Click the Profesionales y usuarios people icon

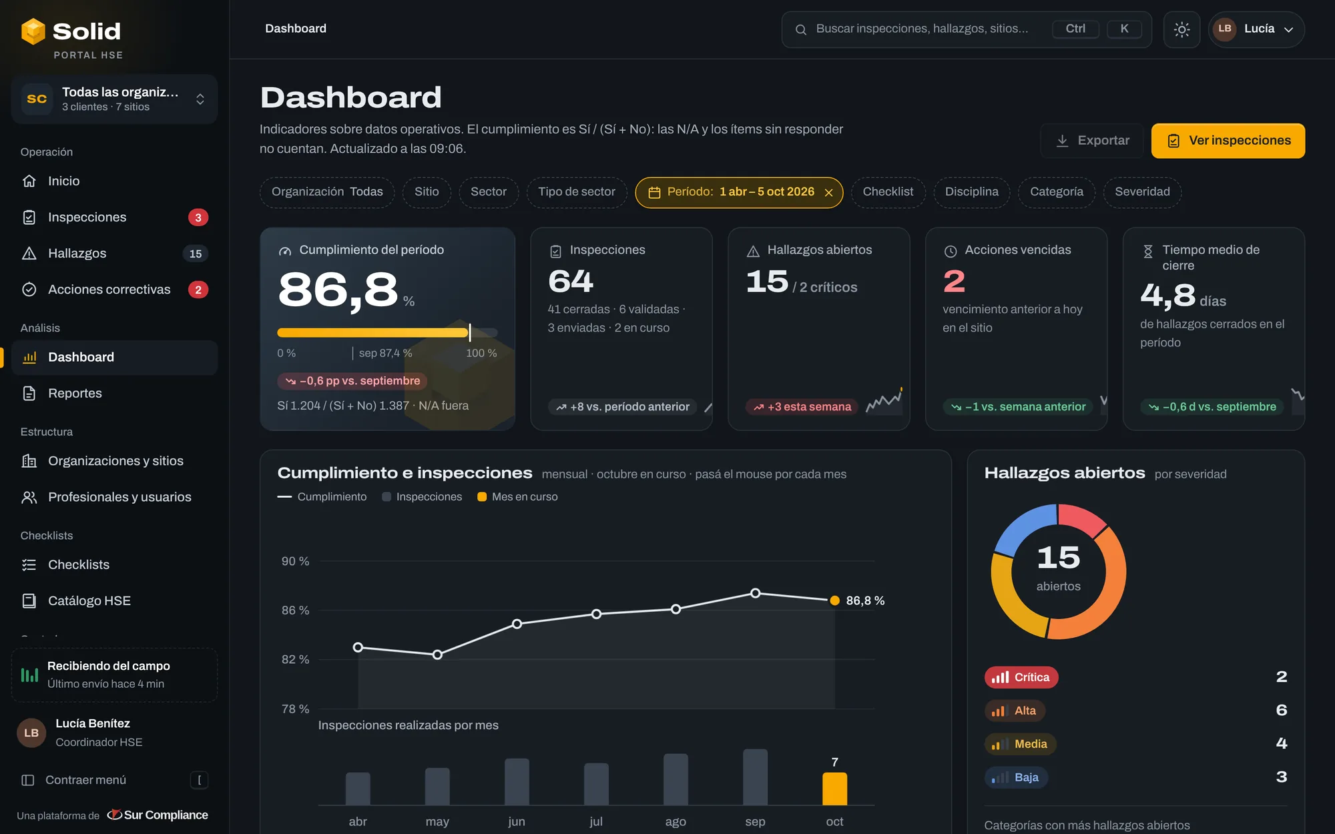coord(29,497)
